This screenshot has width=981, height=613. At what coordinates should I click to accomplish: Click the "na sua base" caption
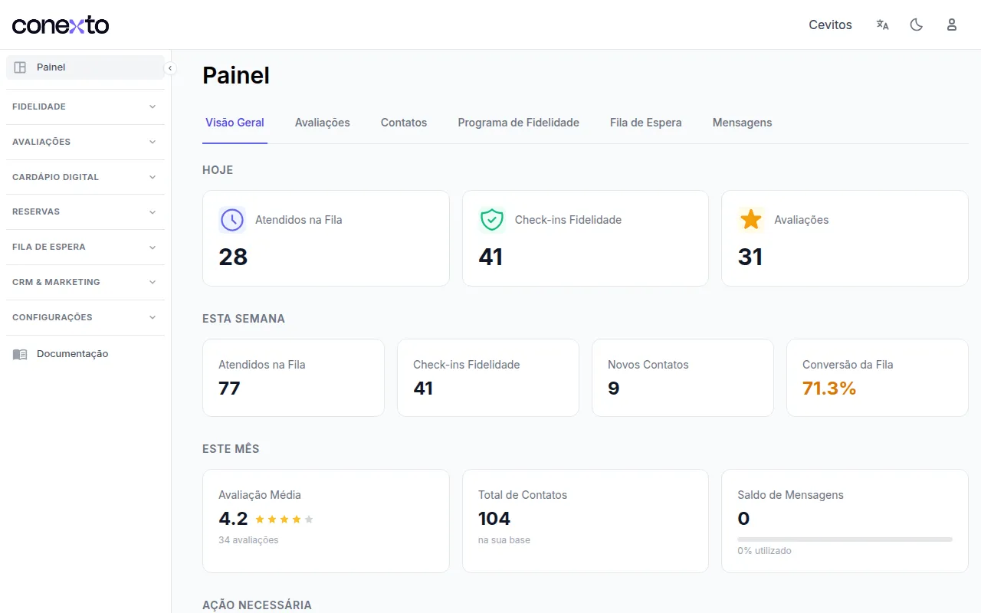coord(504,540)
